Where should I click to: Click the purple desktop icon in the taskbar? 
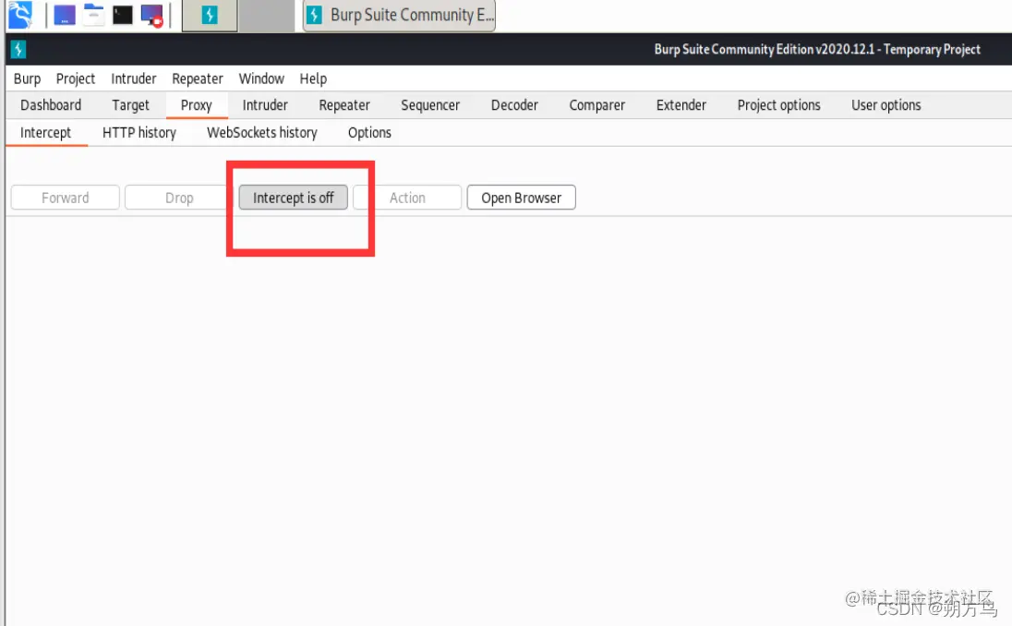65,15
